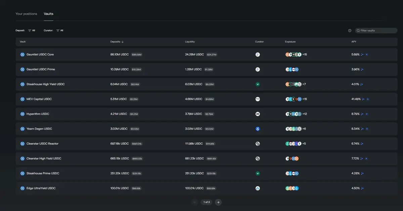Image resolution: width=403 pixels, height=211 pixels.
Task: Click the APY column header
Action: [x=354, y=42]
